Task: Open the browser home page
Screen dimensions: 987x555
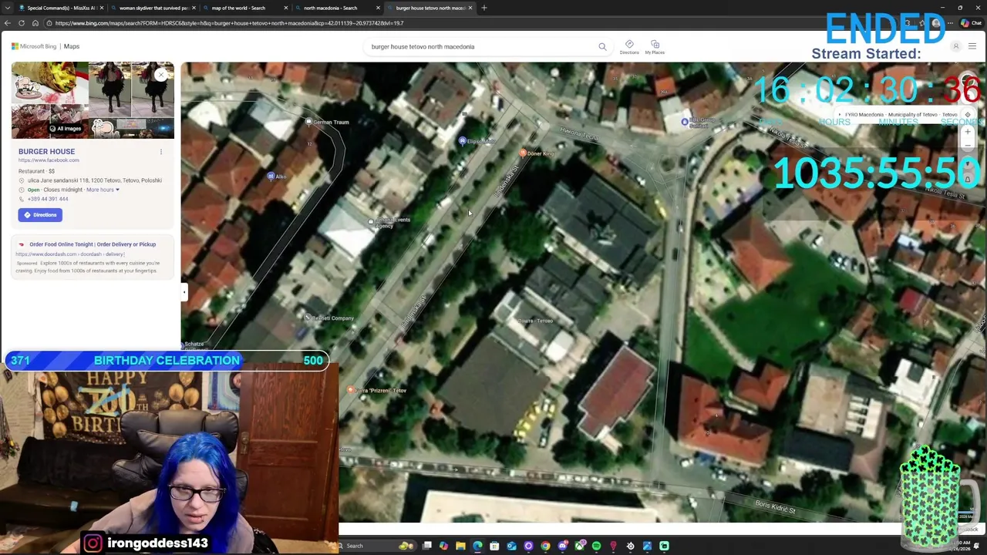Action: pos(35,23)
